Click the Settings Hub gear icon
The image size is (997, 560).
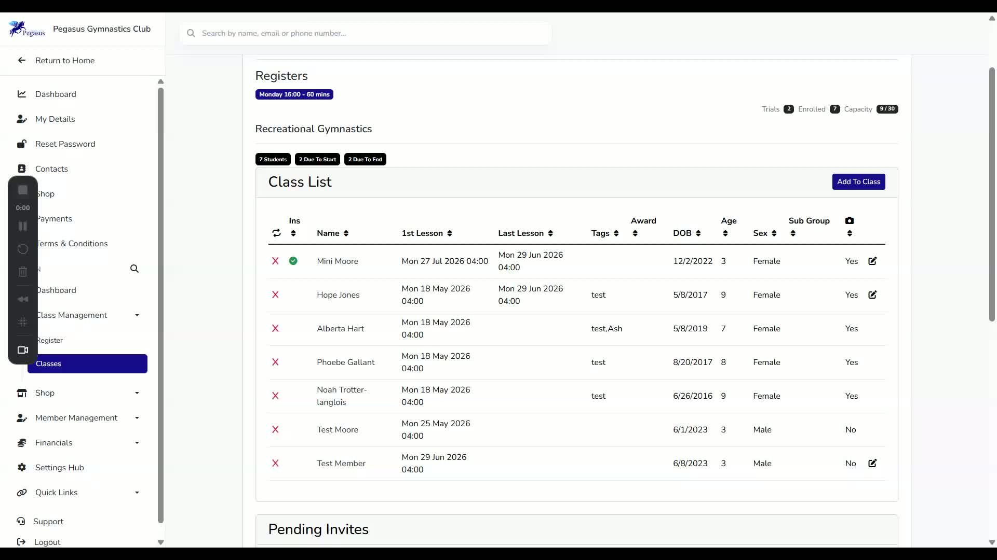(x=22, y=467)
